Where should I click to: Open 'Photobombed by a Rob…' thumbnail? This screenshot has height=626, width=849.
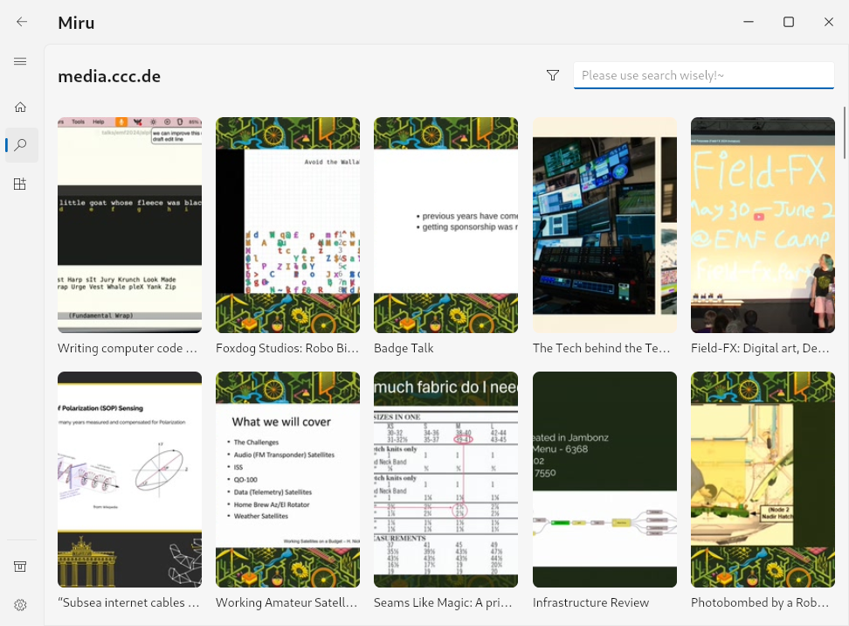[x=763, y=479]
